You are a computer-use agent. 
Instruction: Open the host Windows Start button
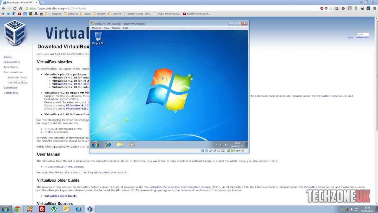pyautogui.click(x=5, y=209)
